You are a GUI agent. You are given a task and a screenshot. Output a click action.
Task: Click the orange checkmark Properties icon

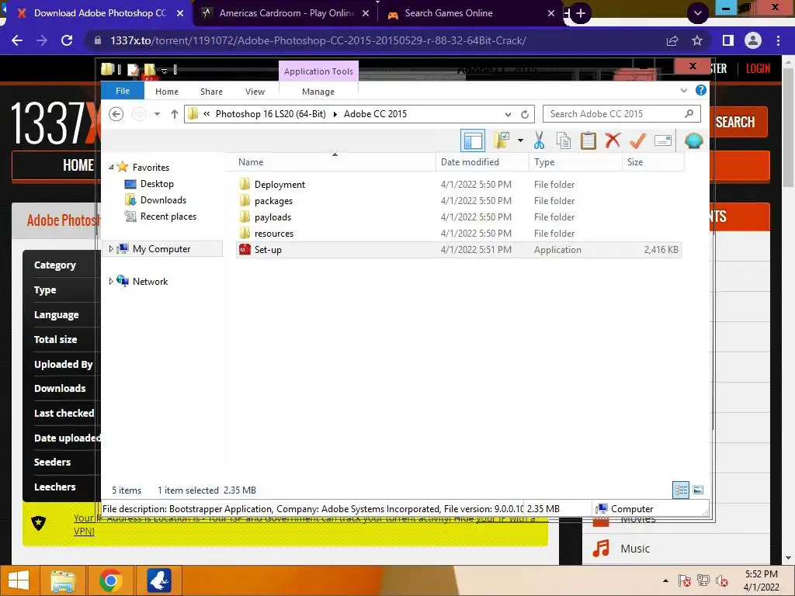click(637, 140)
